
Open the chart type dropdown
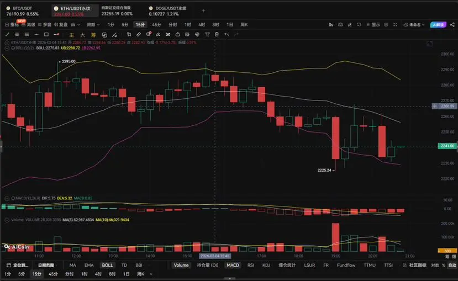(x=75, y=24)
